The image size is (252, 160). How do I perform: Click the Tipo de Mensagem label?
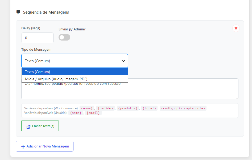coord(36,49)
